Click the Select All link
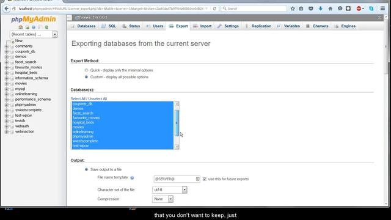The height and width of the screenshot is (220, 391). click(x=78, y=99)
